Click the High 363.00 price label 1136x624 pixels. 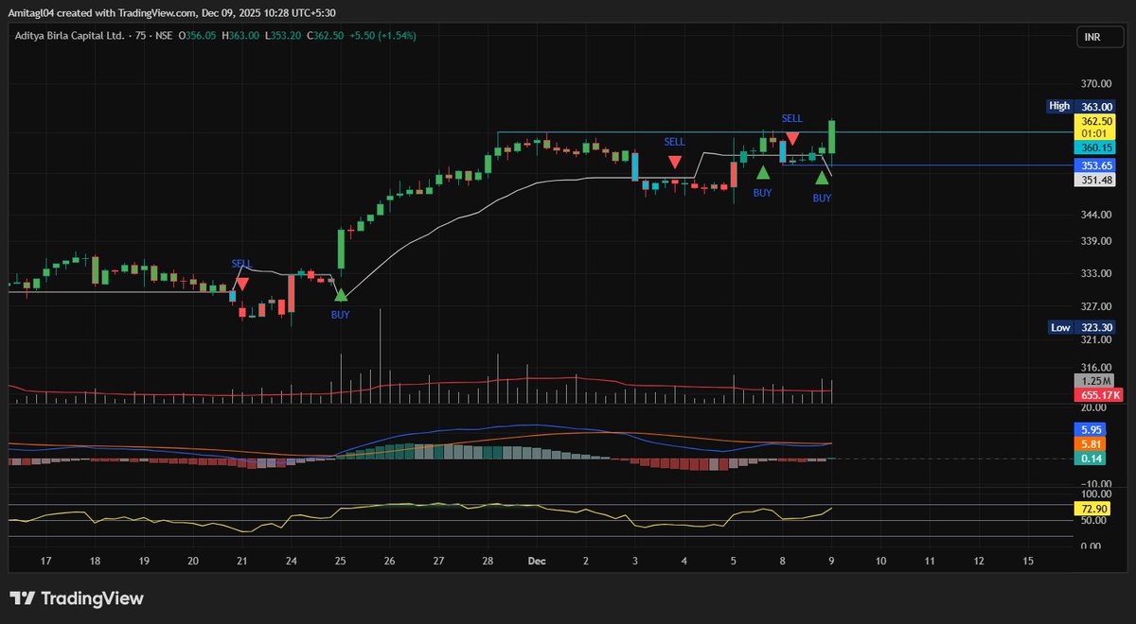pos(1082,106)
